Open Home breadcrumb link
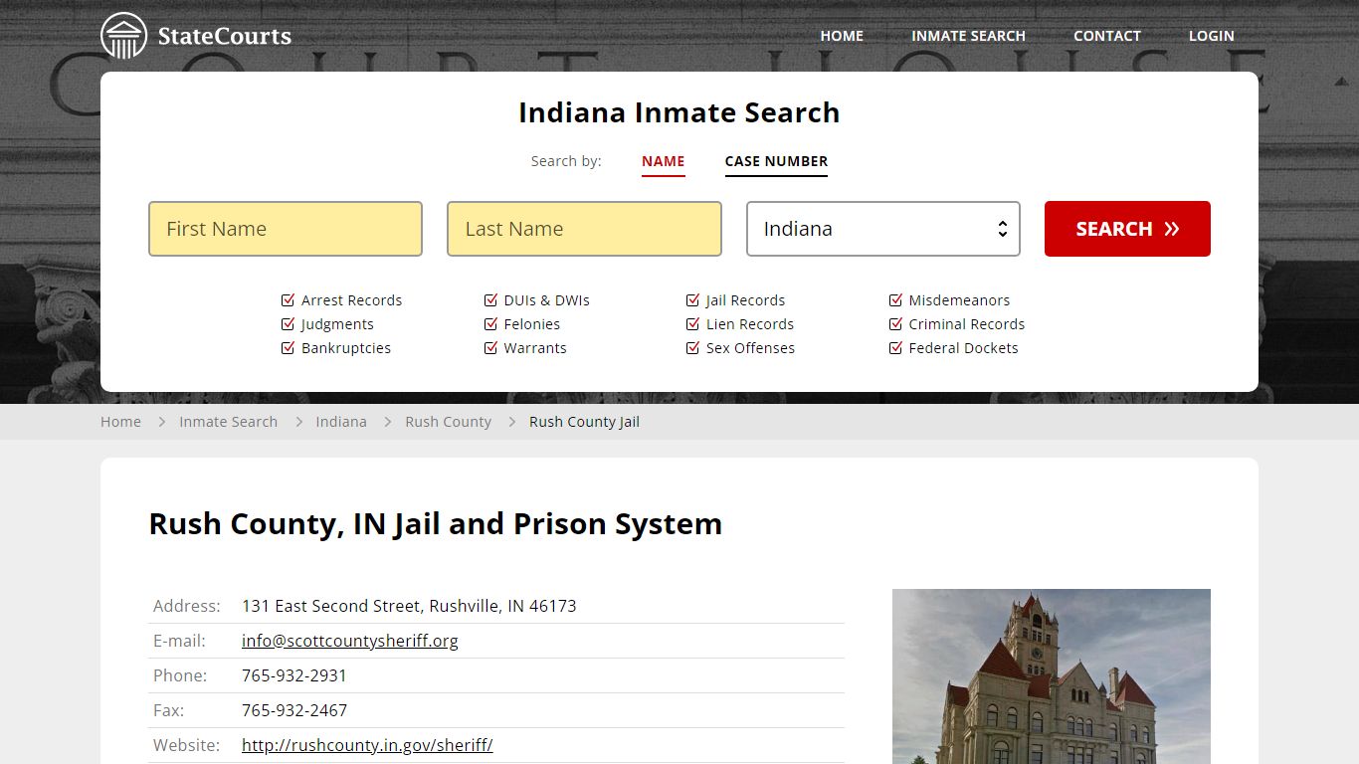1359x764 pixels. tap(120, 422)
